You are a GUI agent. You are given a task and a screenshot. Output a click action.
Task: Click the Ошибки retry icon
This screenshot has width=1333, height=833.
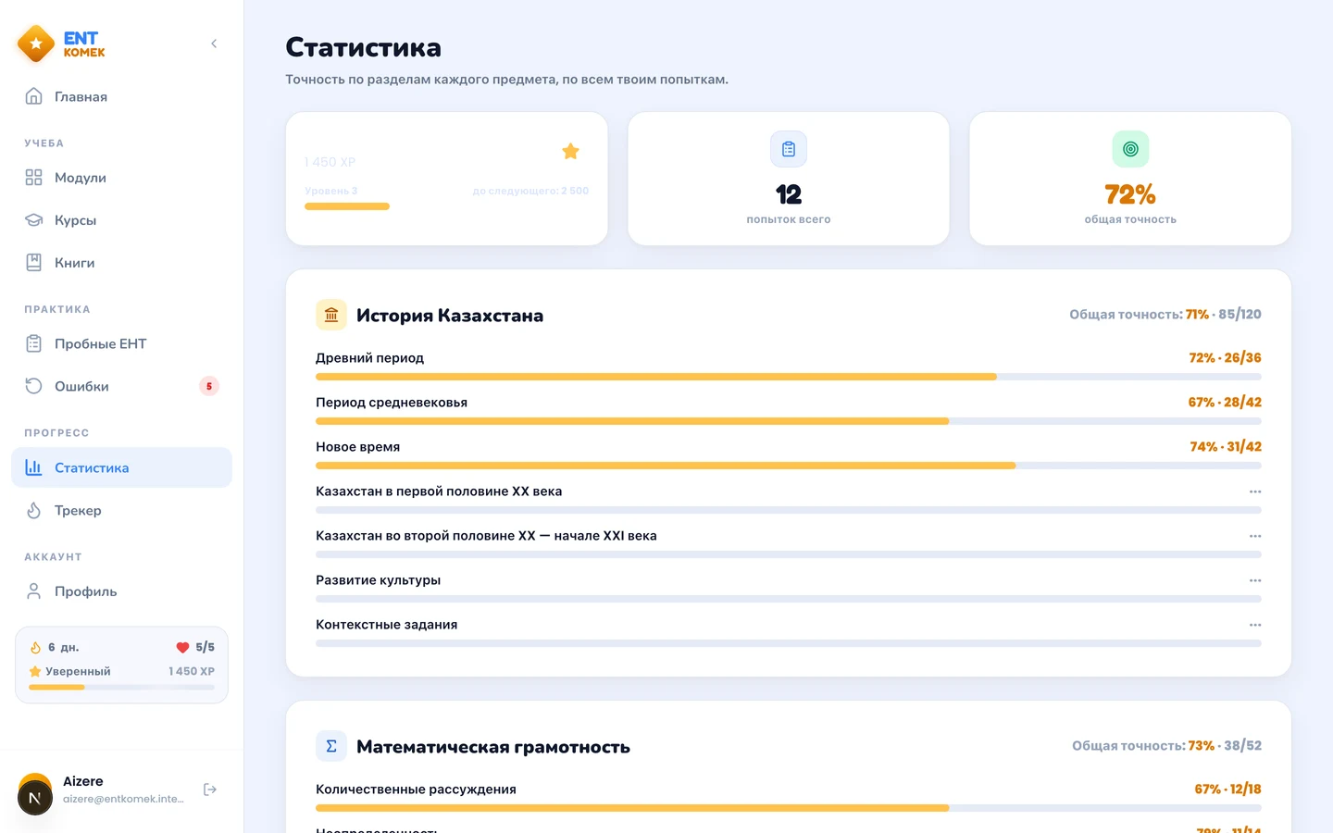pyautogui.click(x=34, y=386)
